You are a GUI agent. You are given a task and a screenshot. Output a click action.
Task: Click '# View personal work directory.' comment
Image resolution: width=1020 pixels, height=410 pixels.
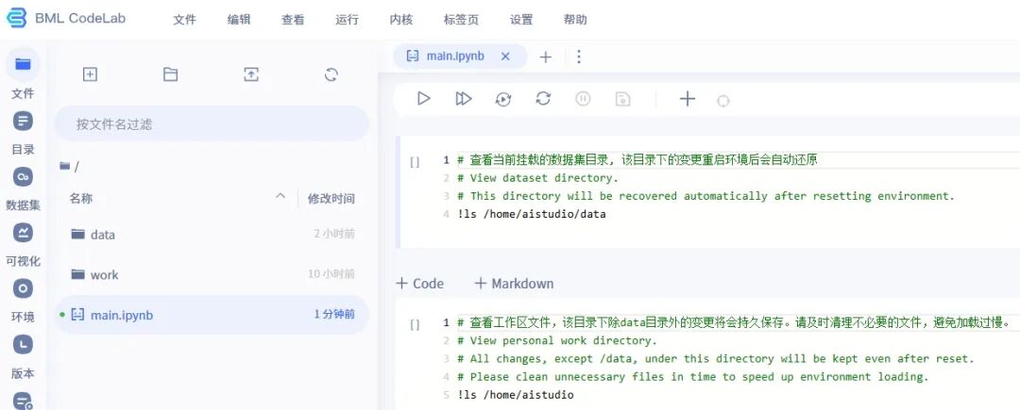(x=557, y=340)
